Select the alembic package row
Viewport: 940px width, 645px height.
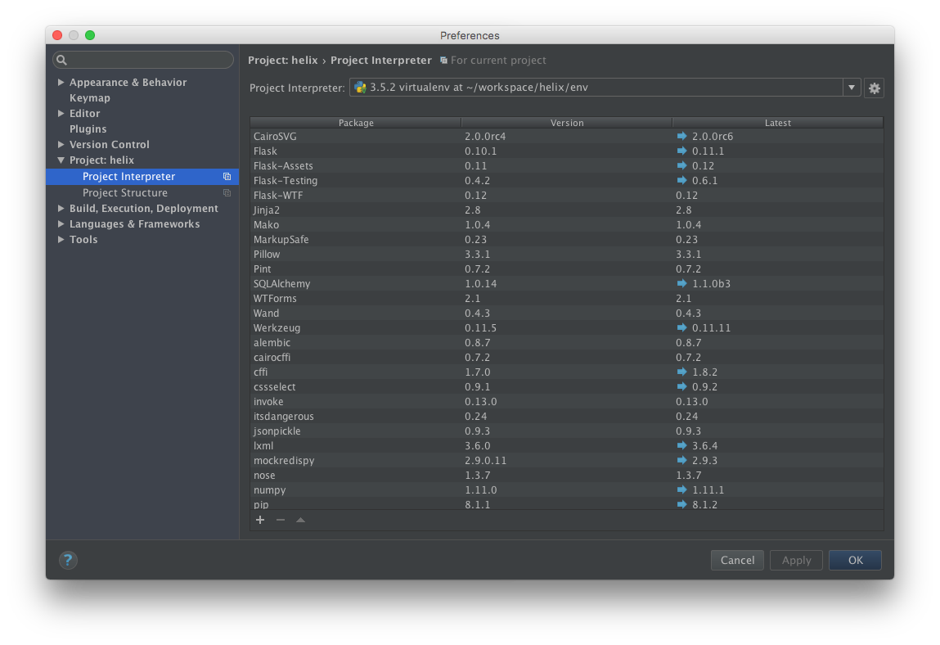click(x=566, y=343)
